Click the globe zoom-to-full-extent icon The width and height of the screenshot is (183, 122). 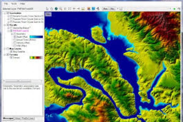click(x=56, y=9)
